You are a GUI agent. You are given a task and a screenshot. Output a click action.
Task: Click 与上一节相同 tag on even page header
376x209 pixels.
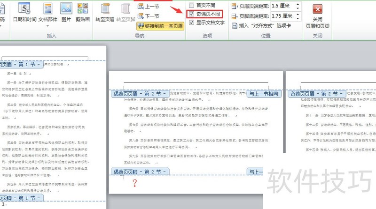(x=264, y=94)
